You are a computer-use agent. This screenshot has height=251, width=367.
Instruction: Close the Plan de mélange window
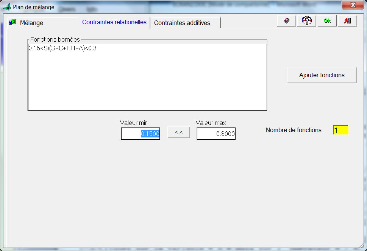click(352, 5)
